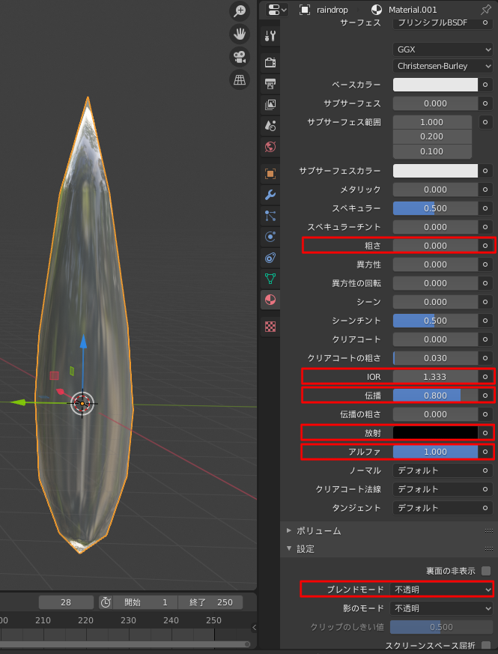Image resolution: width=498 pixels, height=654 pixels.
Task: Click the timeline horizontal scrollbar
Action: pyautogui.click(x=125, y=644)
